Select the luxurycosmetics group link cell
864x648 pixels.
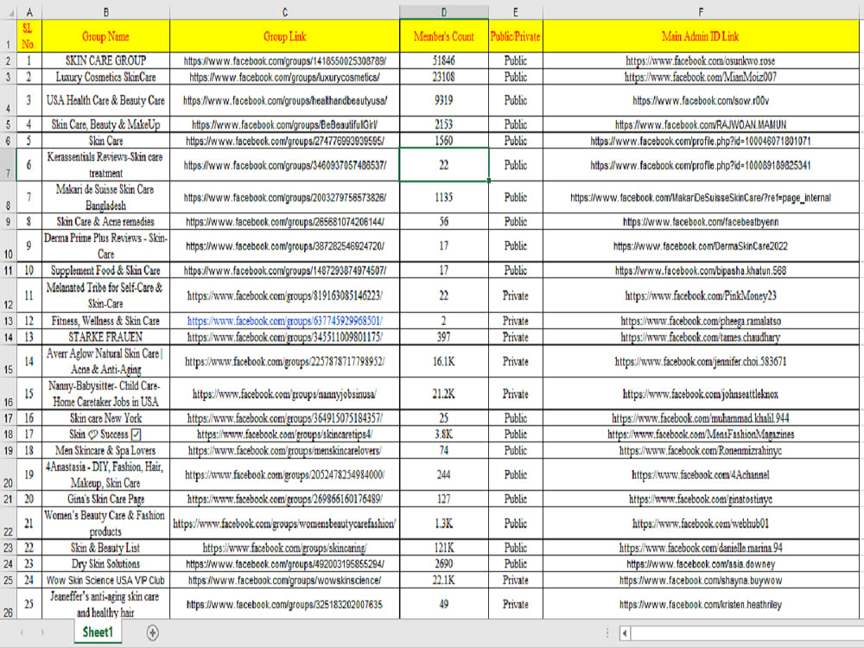point(284,77)
